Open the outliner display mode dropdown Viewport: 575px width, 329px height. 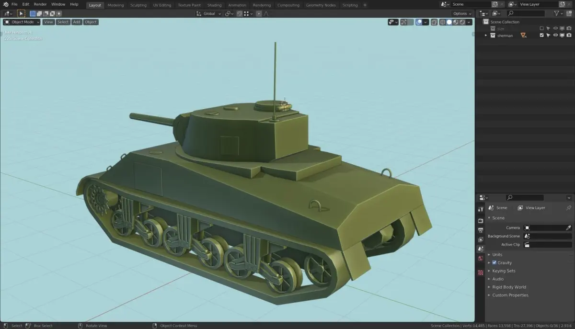(x=484, y=13)
